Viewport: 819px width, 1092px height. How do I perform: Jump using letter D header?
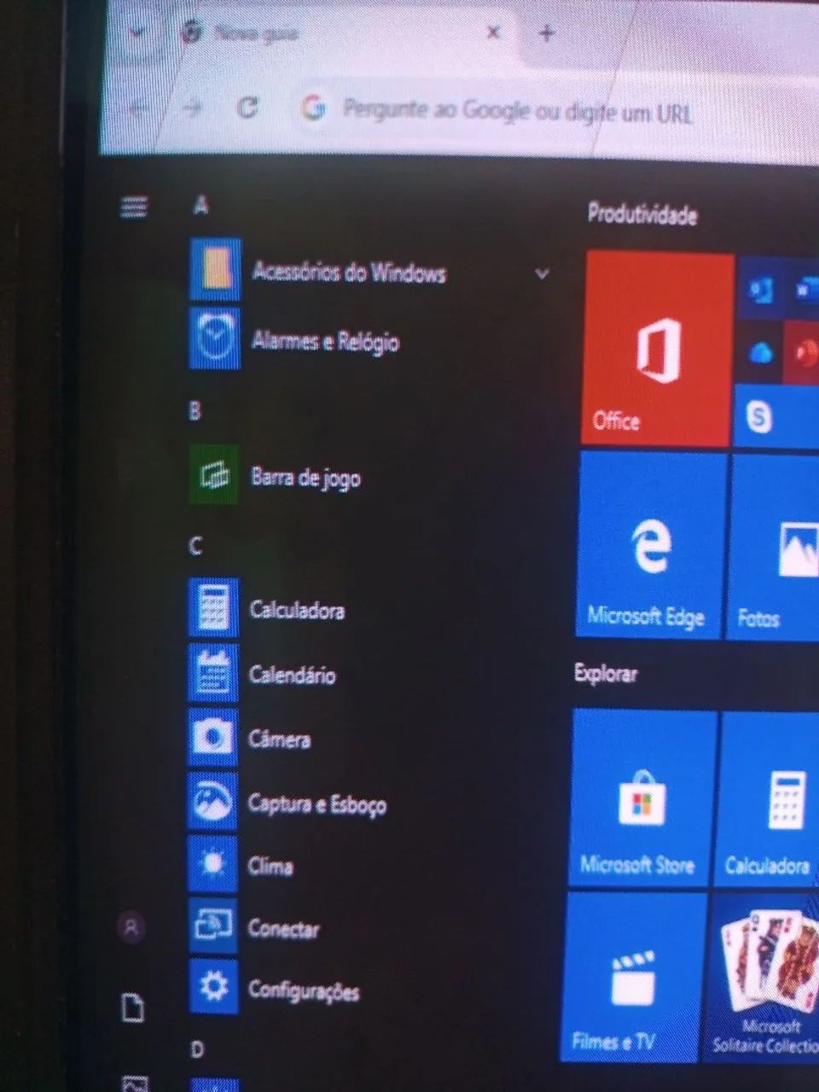(197, 1048)
